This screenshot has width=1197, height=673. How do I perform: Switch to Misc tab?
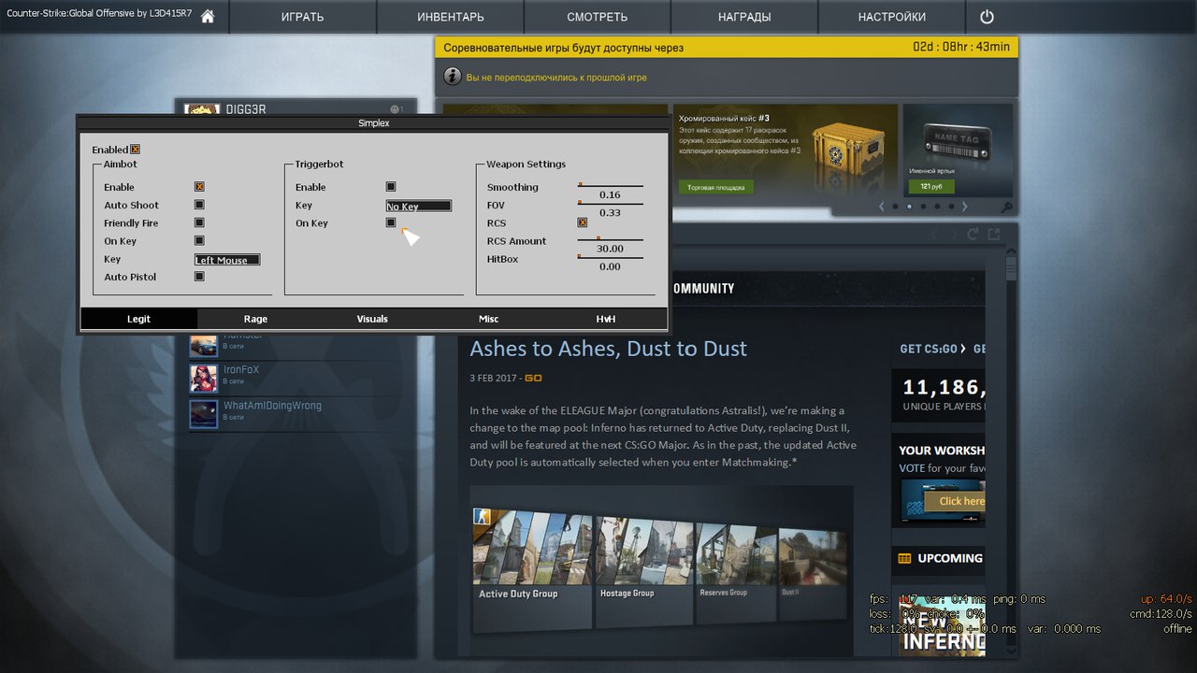489,319
